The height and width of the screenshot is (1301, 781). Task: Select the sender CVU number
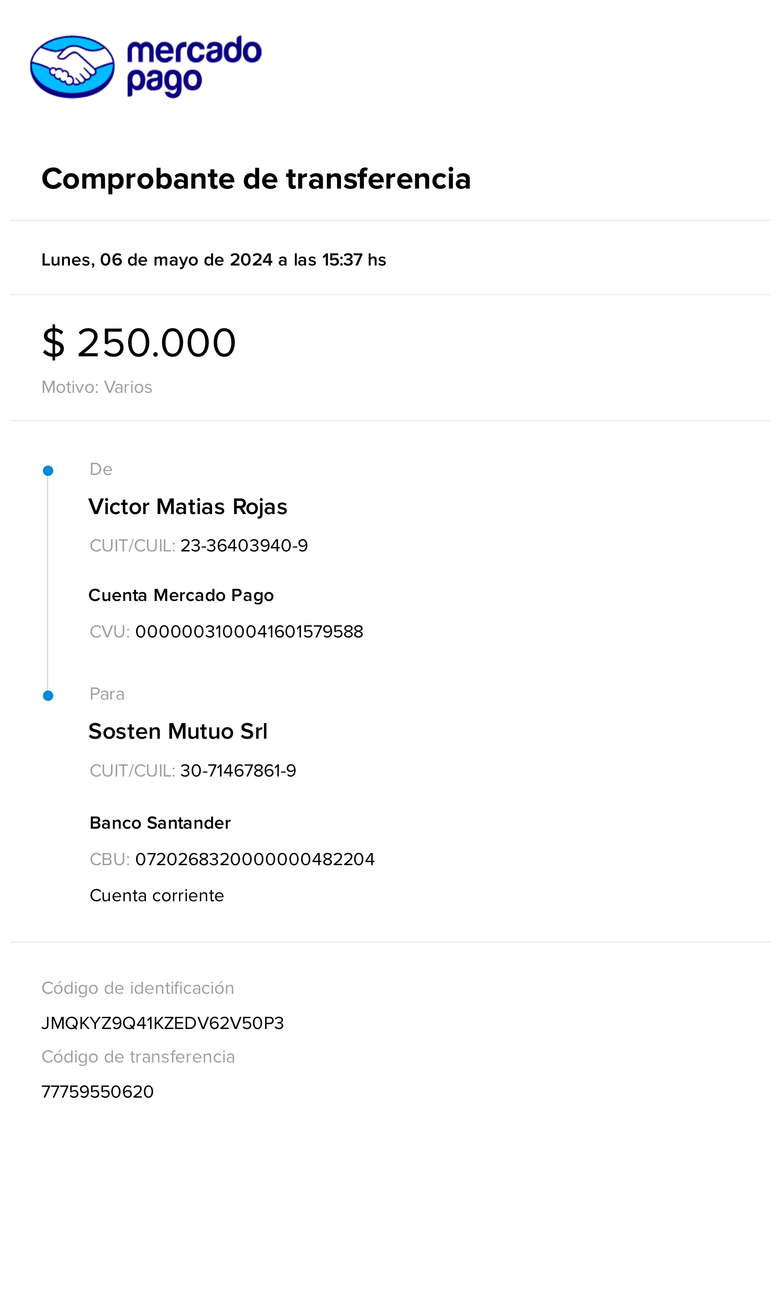coord(249,631)
